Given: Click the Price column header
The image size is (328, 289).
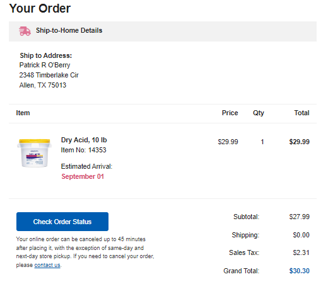Looking at the screenshot, I should point(230,113).
